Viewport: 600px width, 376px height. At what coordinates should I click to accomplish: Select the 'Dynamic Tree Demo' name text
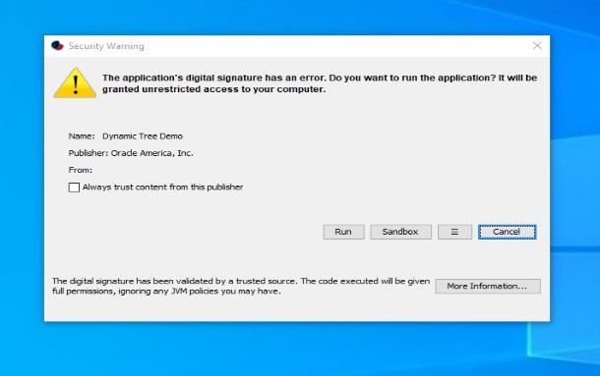coord(143,136)
